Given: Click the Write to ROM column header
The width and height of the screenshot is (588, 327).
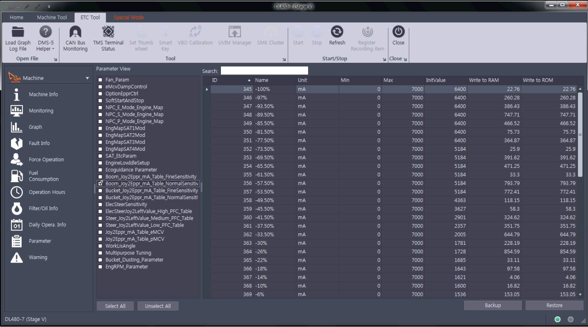Looking at the screenshot, I should click(x=549, y=80).
